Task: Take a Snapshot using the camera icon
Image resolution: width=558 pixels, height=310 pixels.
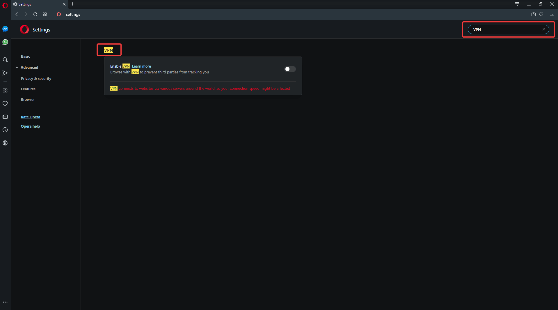Action: pos(533,14)
